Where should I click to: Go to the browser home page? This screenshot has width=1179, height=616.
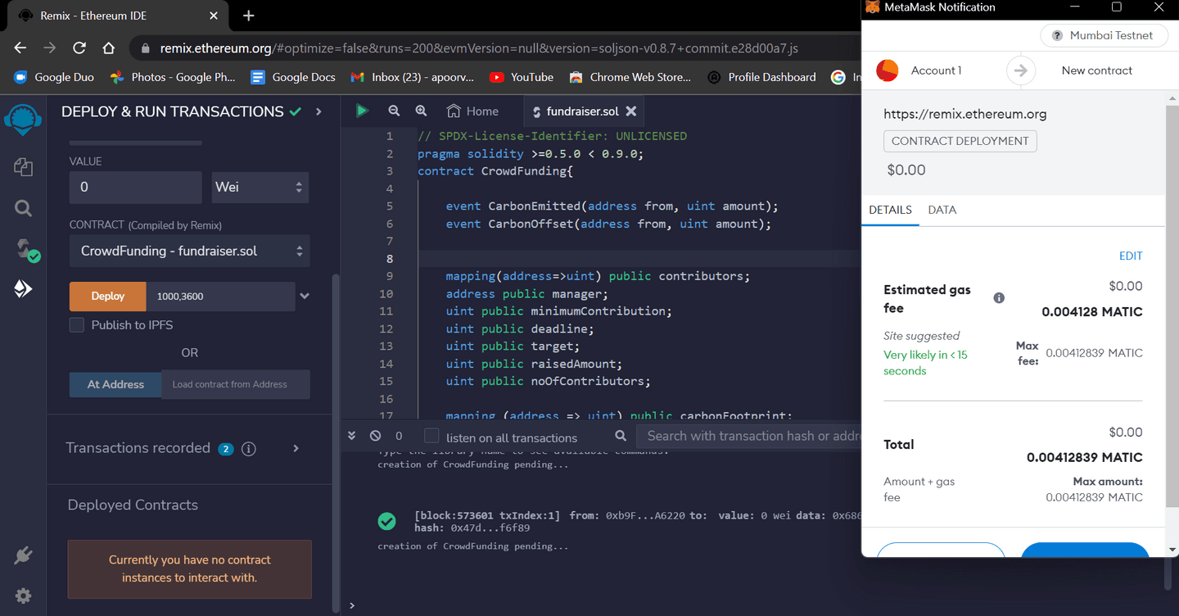click(x=109, y=48)
